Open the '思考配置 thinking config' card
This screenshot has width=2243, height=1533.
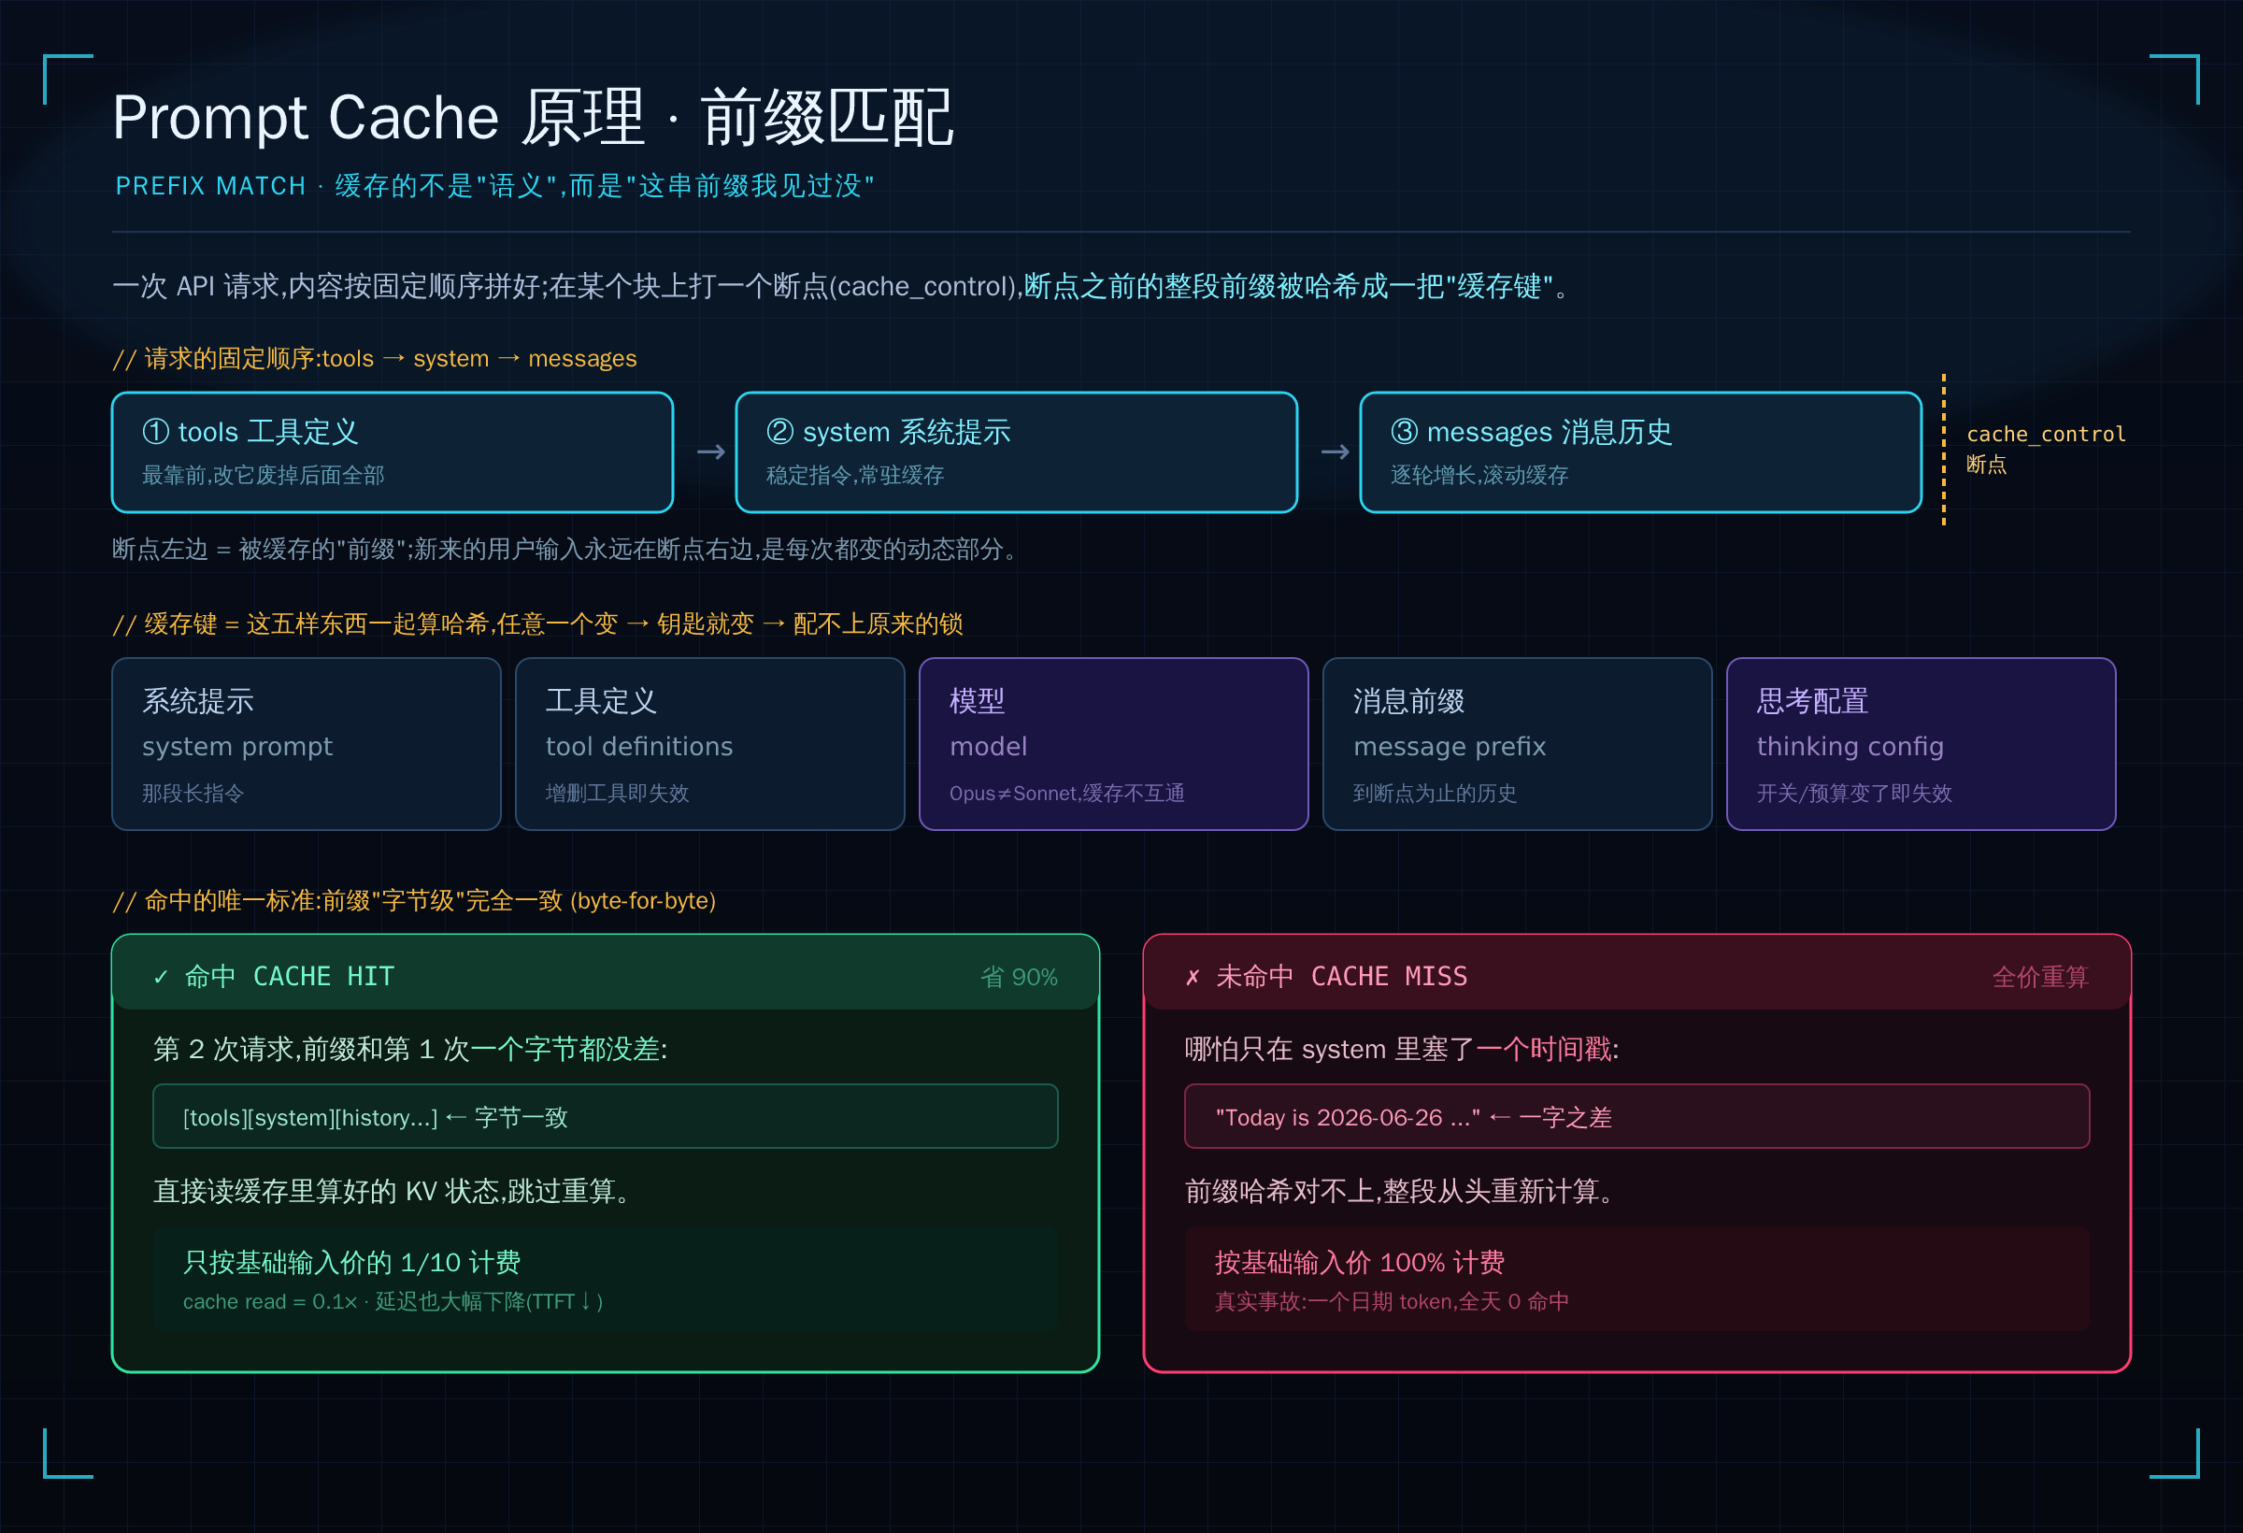tap(1921, 744)
